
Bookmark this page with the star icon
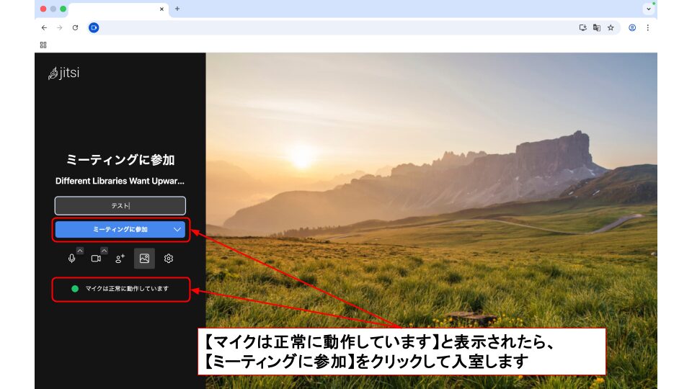[x=611, y=27]
